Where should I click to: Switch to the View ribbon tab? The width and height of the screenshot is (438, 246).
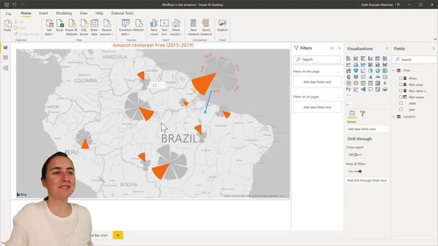(x=83, y=13)
